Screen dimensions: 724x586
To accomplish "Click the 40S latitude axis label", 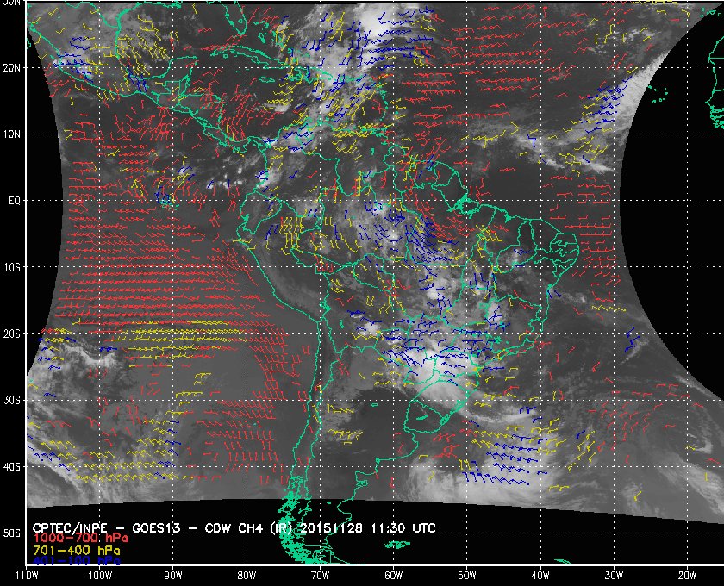I will (12, 466).
